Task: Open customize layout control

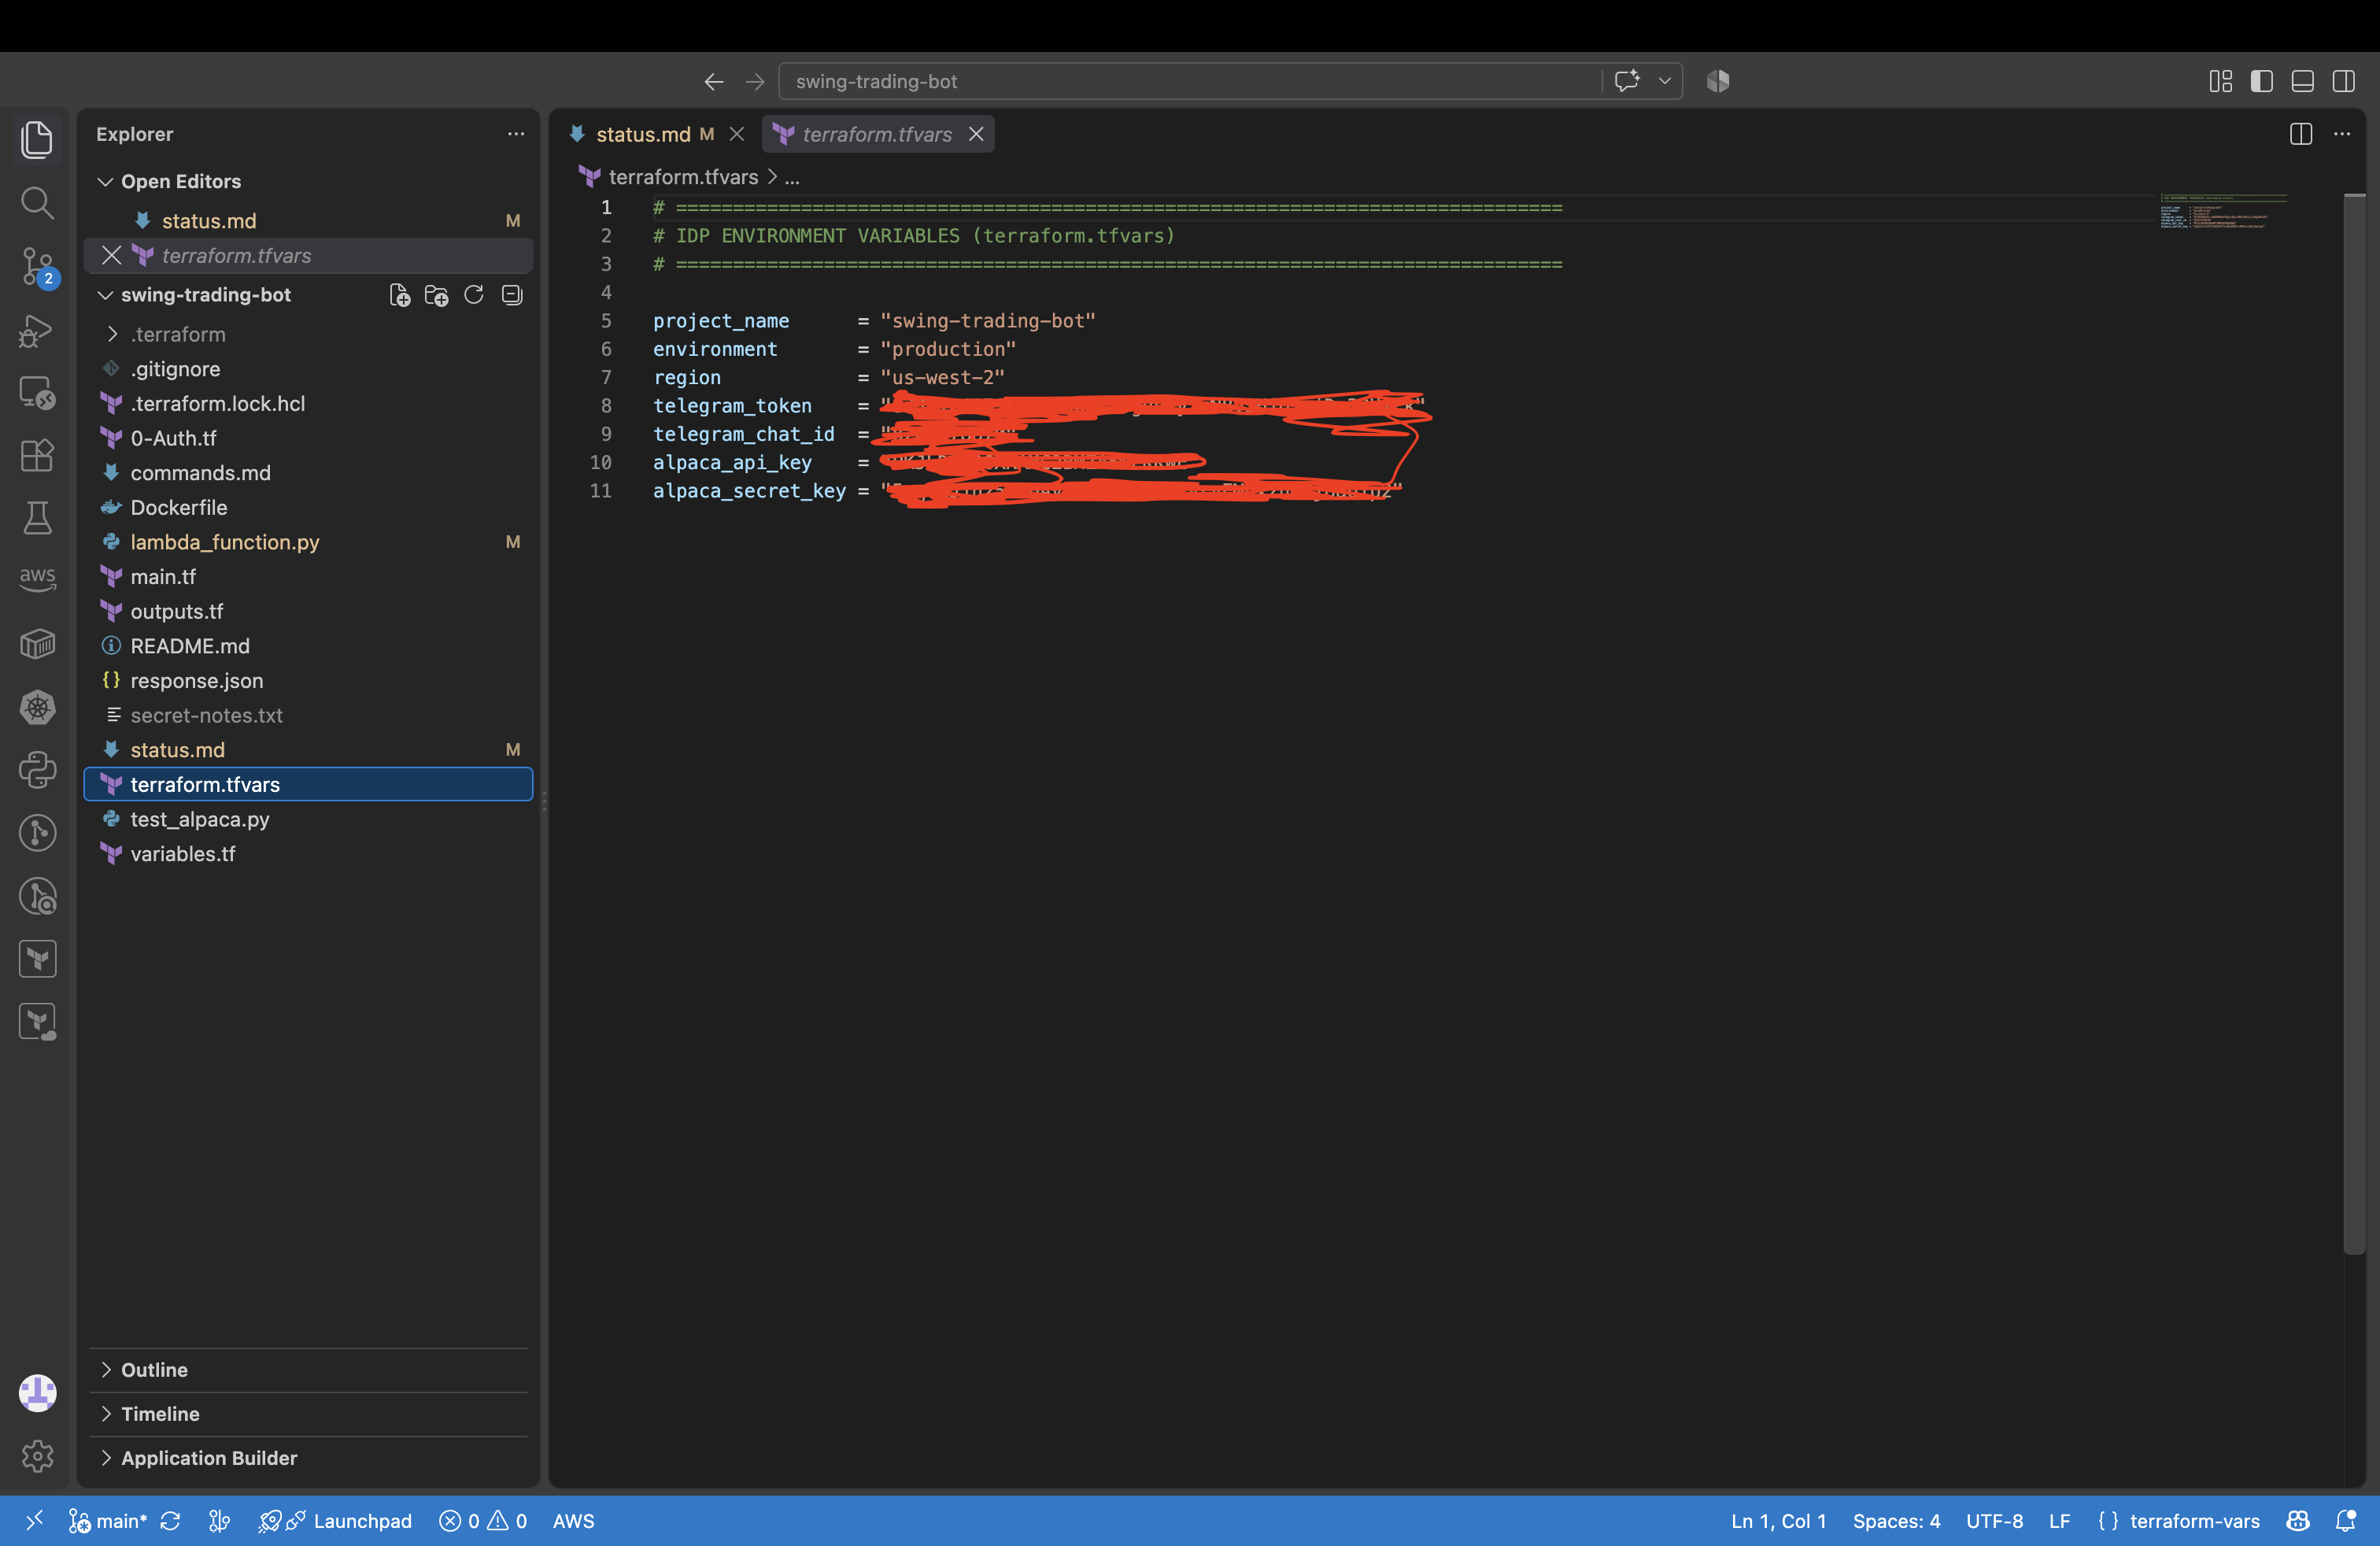Action: [x=2220, y=81]
